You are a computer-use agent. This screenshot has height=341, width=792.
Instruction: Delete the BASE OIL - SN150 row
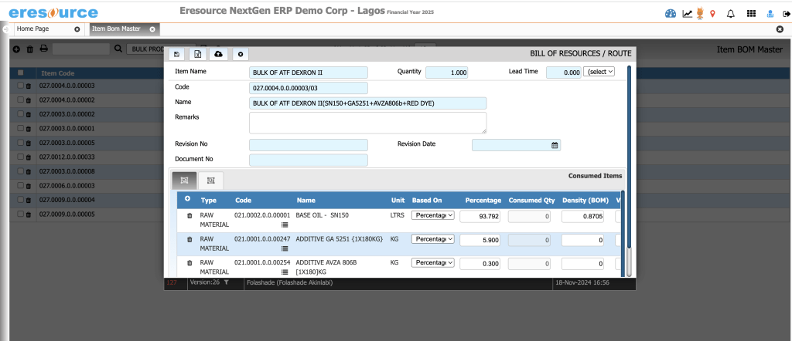click(x=189, y=216)
